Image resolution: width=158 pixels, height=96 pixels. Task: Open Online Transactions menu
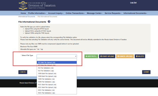tap(75, 13)
